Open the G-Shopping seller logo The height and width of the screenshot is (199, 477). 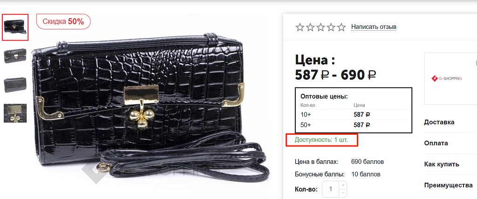coord(447,78)
